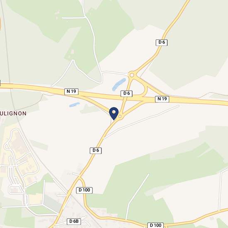Click the dark blue location pin marker

[x=114, y=114]
